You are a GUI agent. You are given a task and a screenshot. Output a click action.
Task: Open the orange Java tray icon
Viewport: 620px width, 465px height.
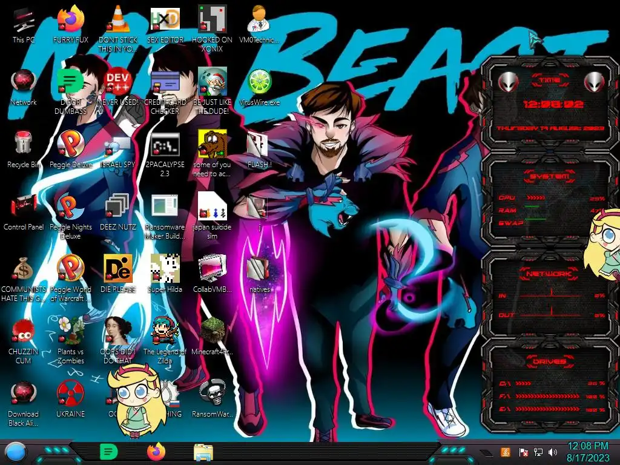coord(506,452)
